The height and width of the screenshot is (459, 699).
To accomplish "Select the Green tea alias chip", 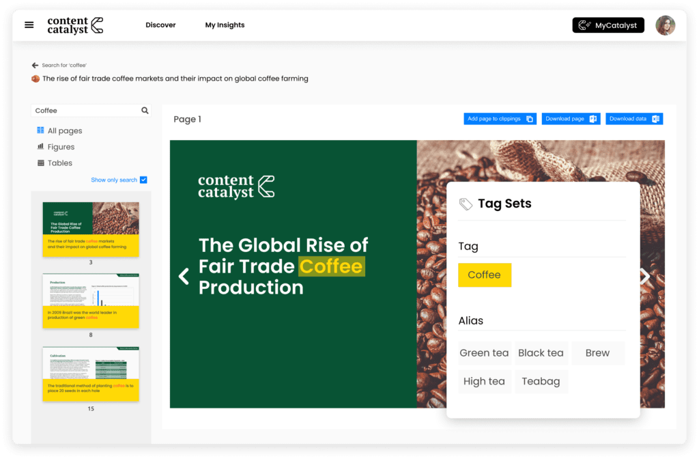I will pyautogui.click(x=484, y=352).
